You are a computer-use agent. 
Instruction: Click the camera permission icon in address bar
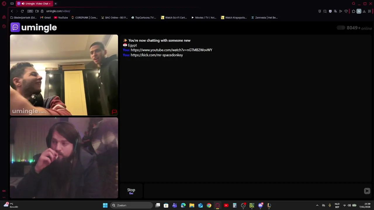tap(37, 11)
